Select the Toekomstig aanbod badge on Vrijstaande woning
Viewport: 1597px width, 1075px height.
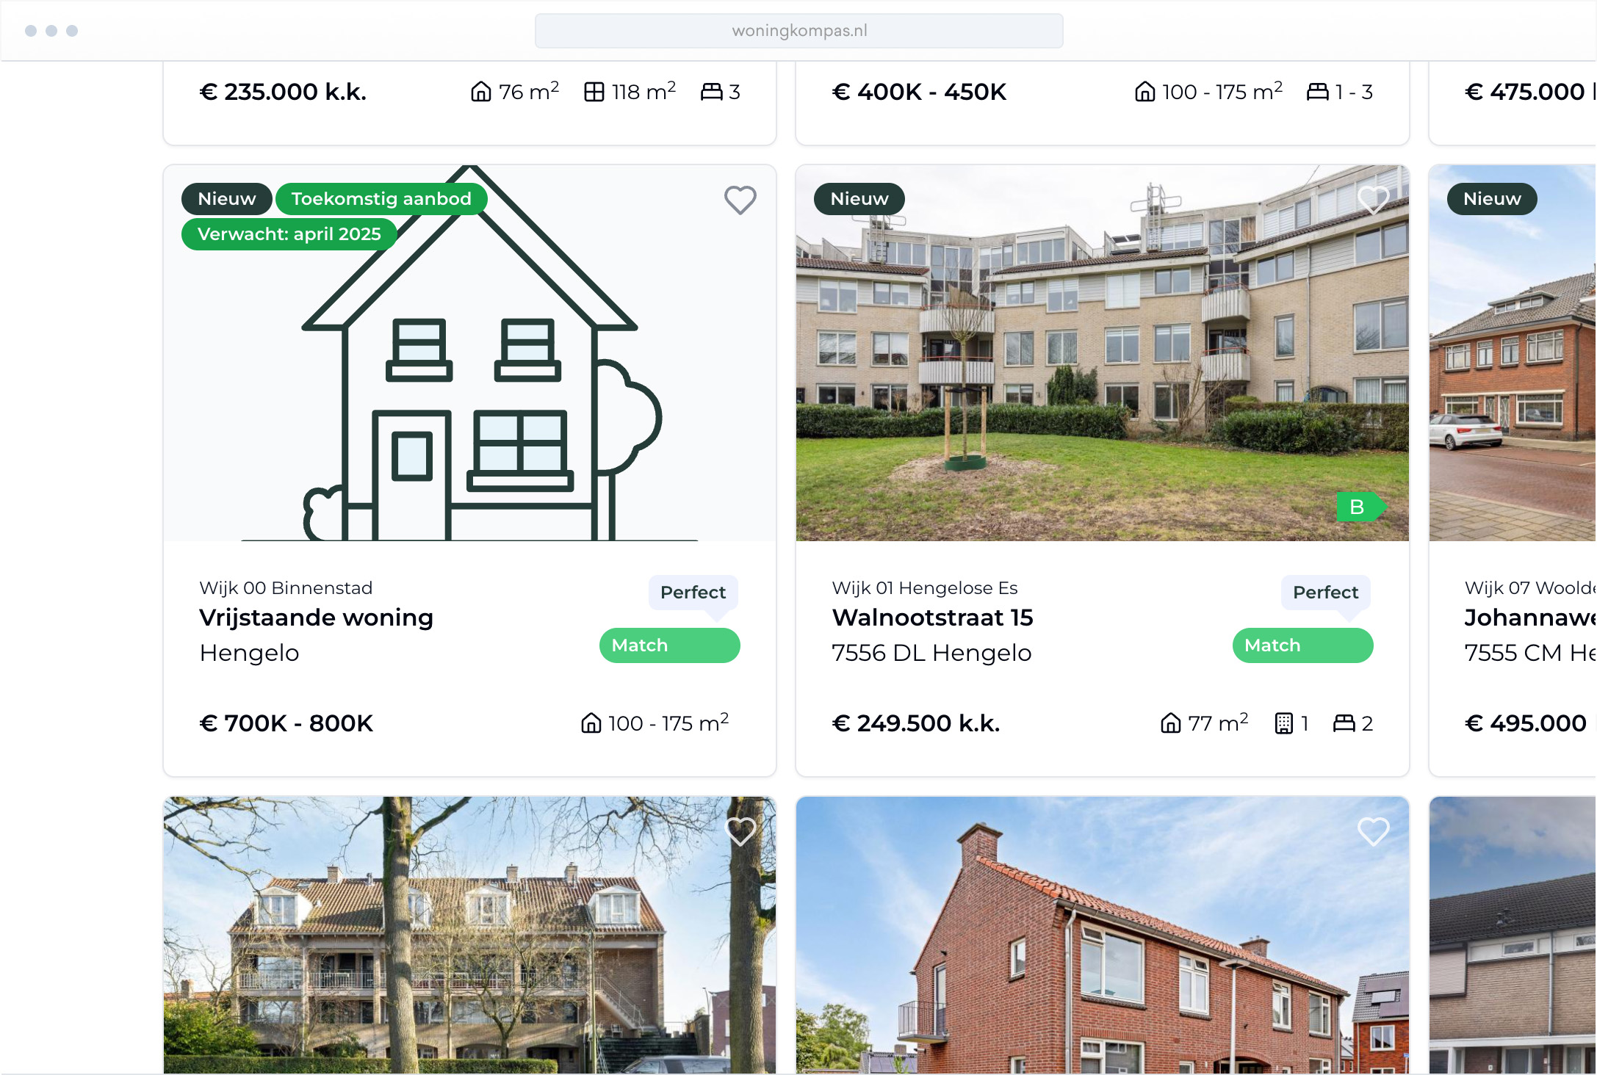(379, 199)
